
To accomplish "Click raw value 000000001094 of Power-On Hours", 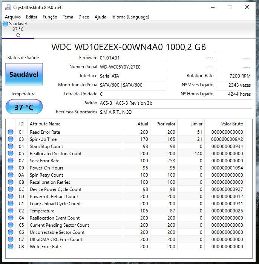I will click(x=227, y=168).
